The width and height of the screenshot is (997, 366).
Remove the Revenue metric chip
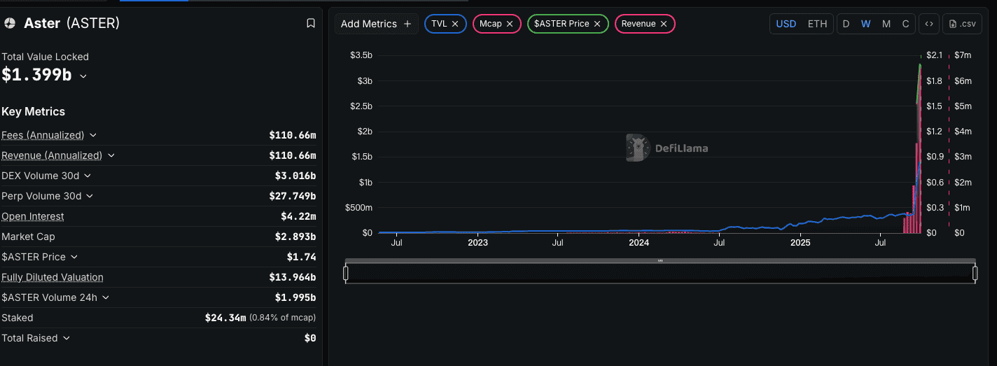[664, 24]
